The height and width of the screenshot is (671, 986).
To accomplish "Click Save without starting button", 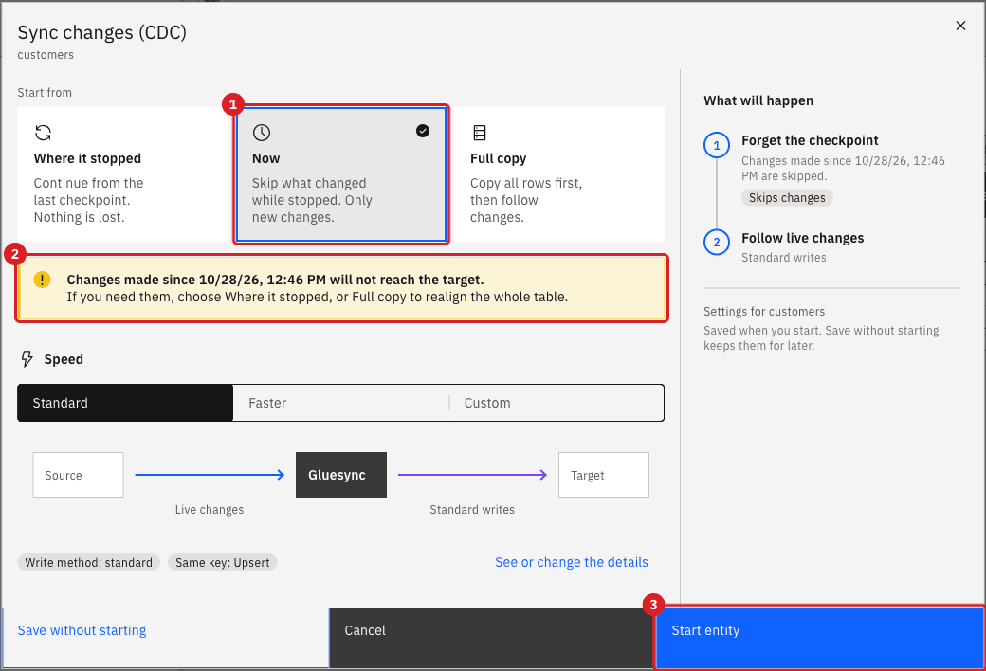I will [x=165, y=638].
